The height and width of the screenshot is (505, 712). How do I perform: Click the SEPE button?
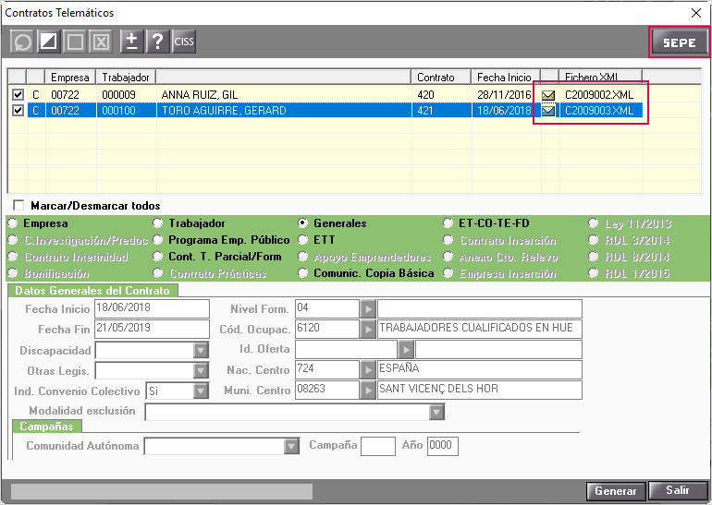(x=680, y=42)
